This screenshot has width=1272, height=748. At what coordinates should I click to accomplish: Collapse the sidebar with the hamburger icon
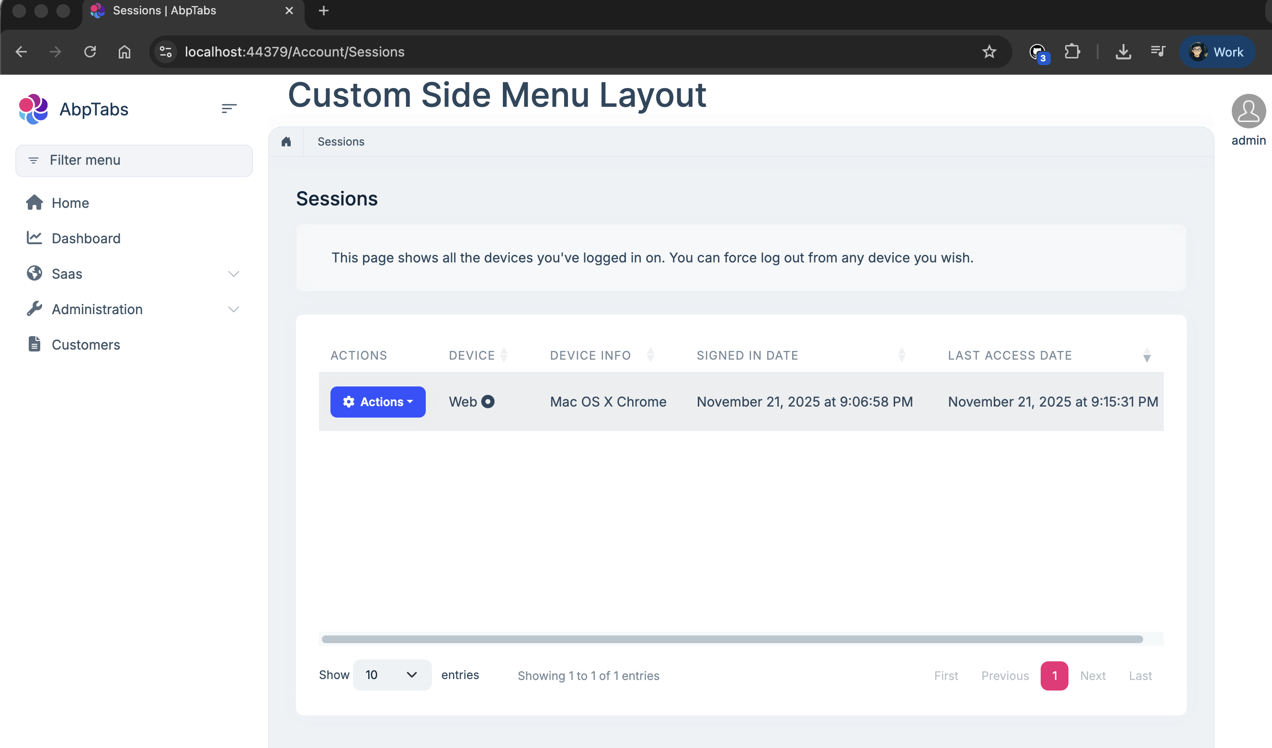tap(228, 108)
